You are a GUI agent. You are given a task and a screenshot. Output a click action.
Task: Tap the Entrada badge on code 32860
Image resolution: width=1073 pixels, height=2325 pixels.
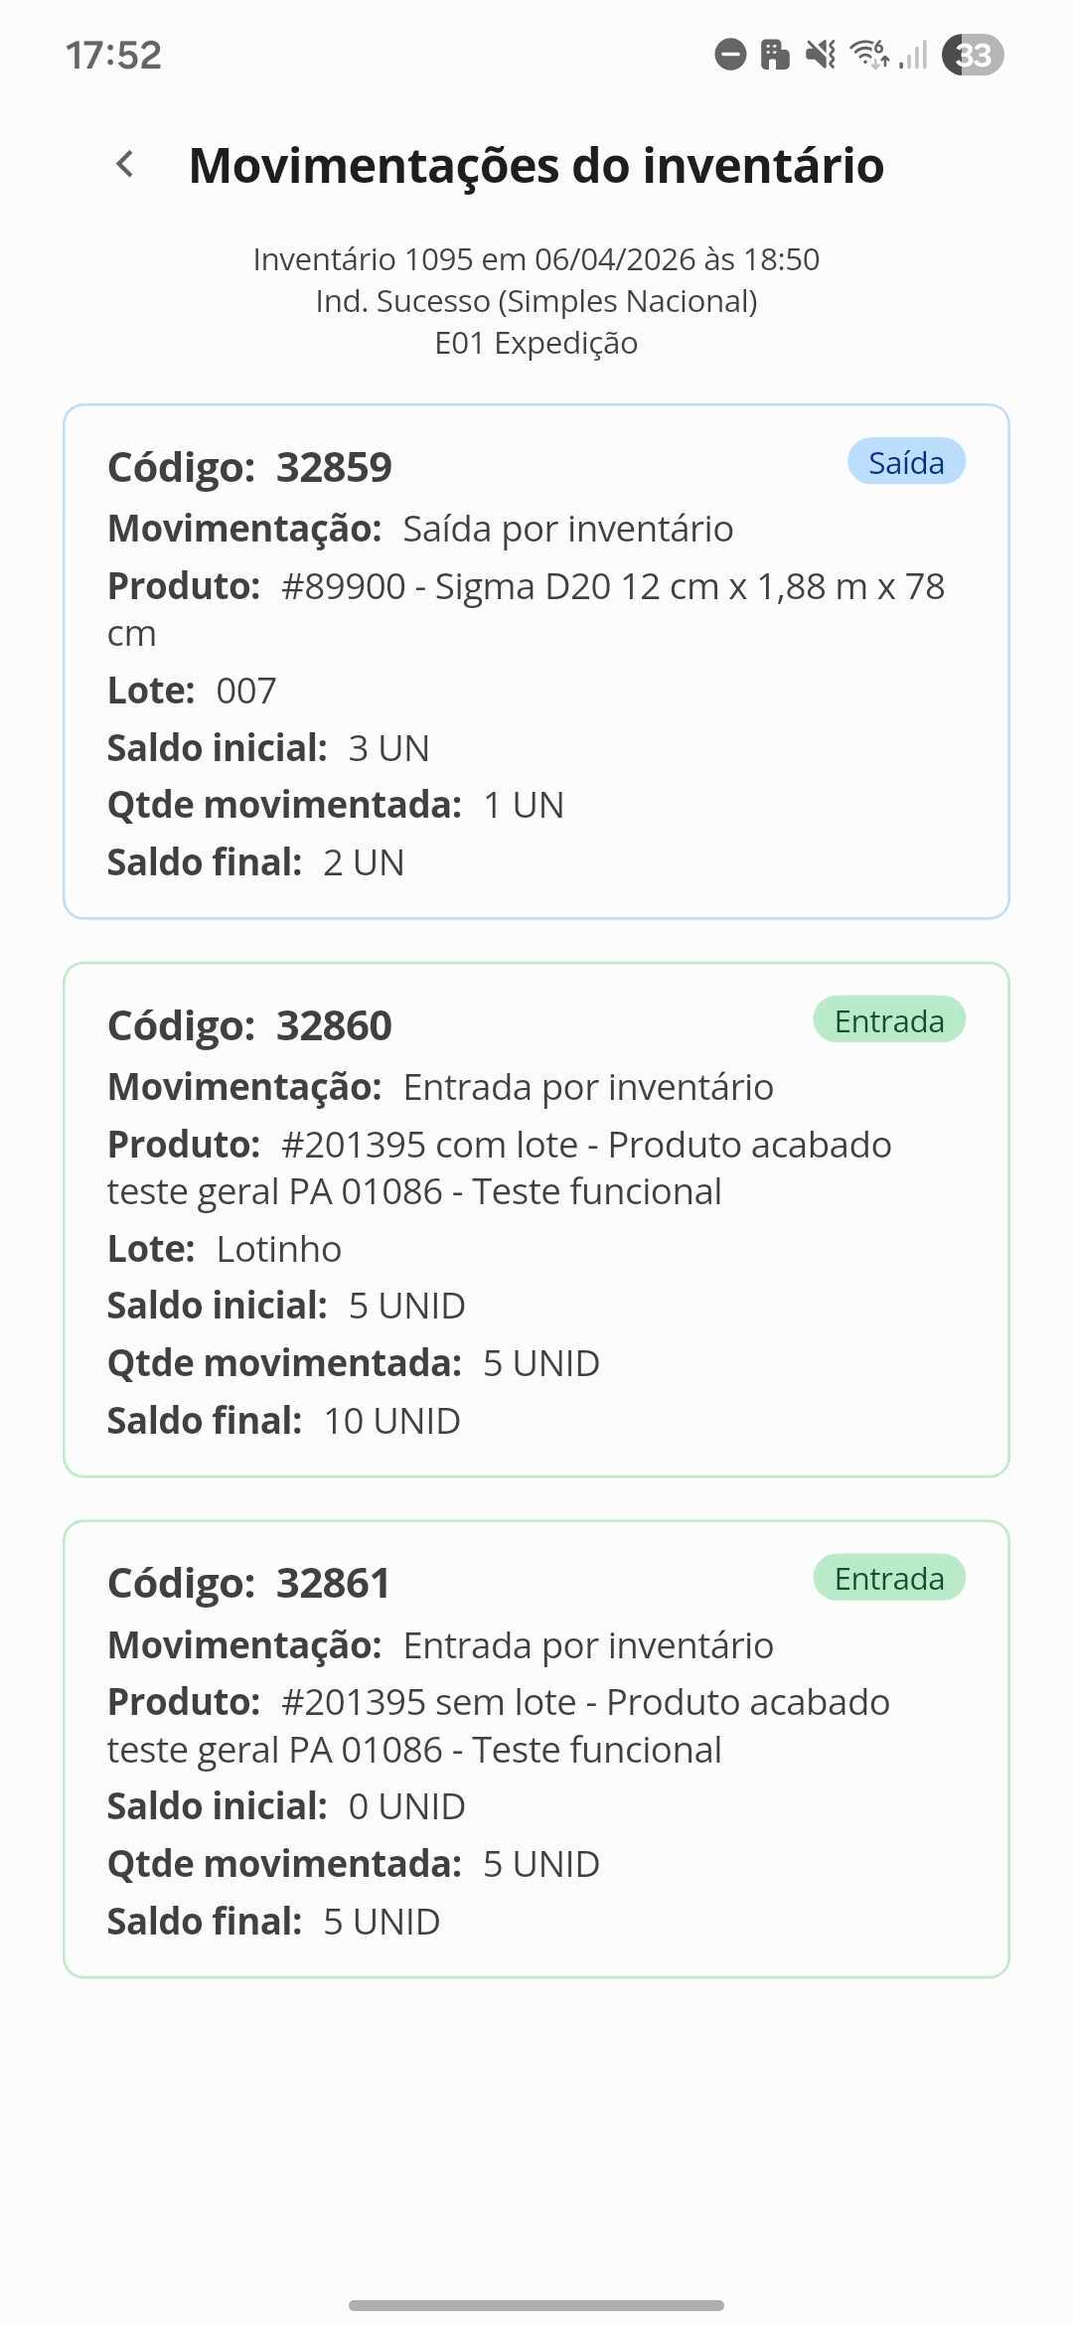[x=889, y=1020]
